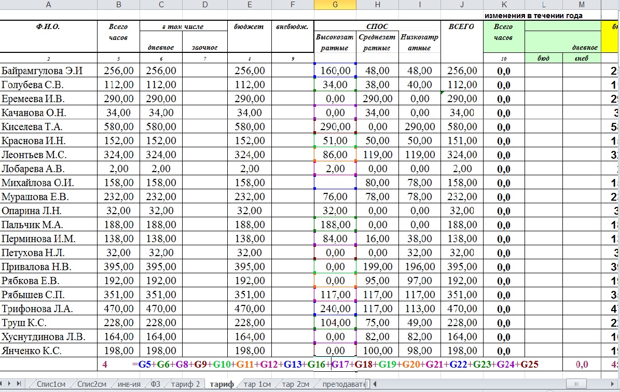Open the преподавате sheet tab
The width and height of the screenshot is (620, 392).
[343, 384]
